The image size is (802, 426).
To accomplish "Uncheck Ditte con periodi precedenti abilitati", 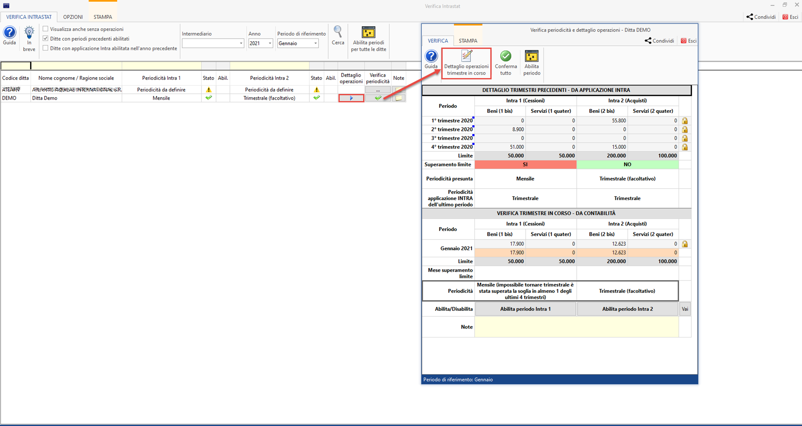I will (45, 39).
